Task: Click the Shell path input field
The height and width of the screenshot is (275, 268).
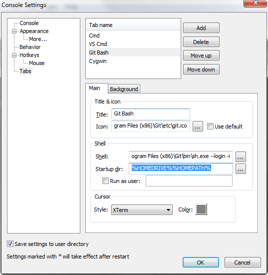Action: pyautogui.click(x=181, y=156)
